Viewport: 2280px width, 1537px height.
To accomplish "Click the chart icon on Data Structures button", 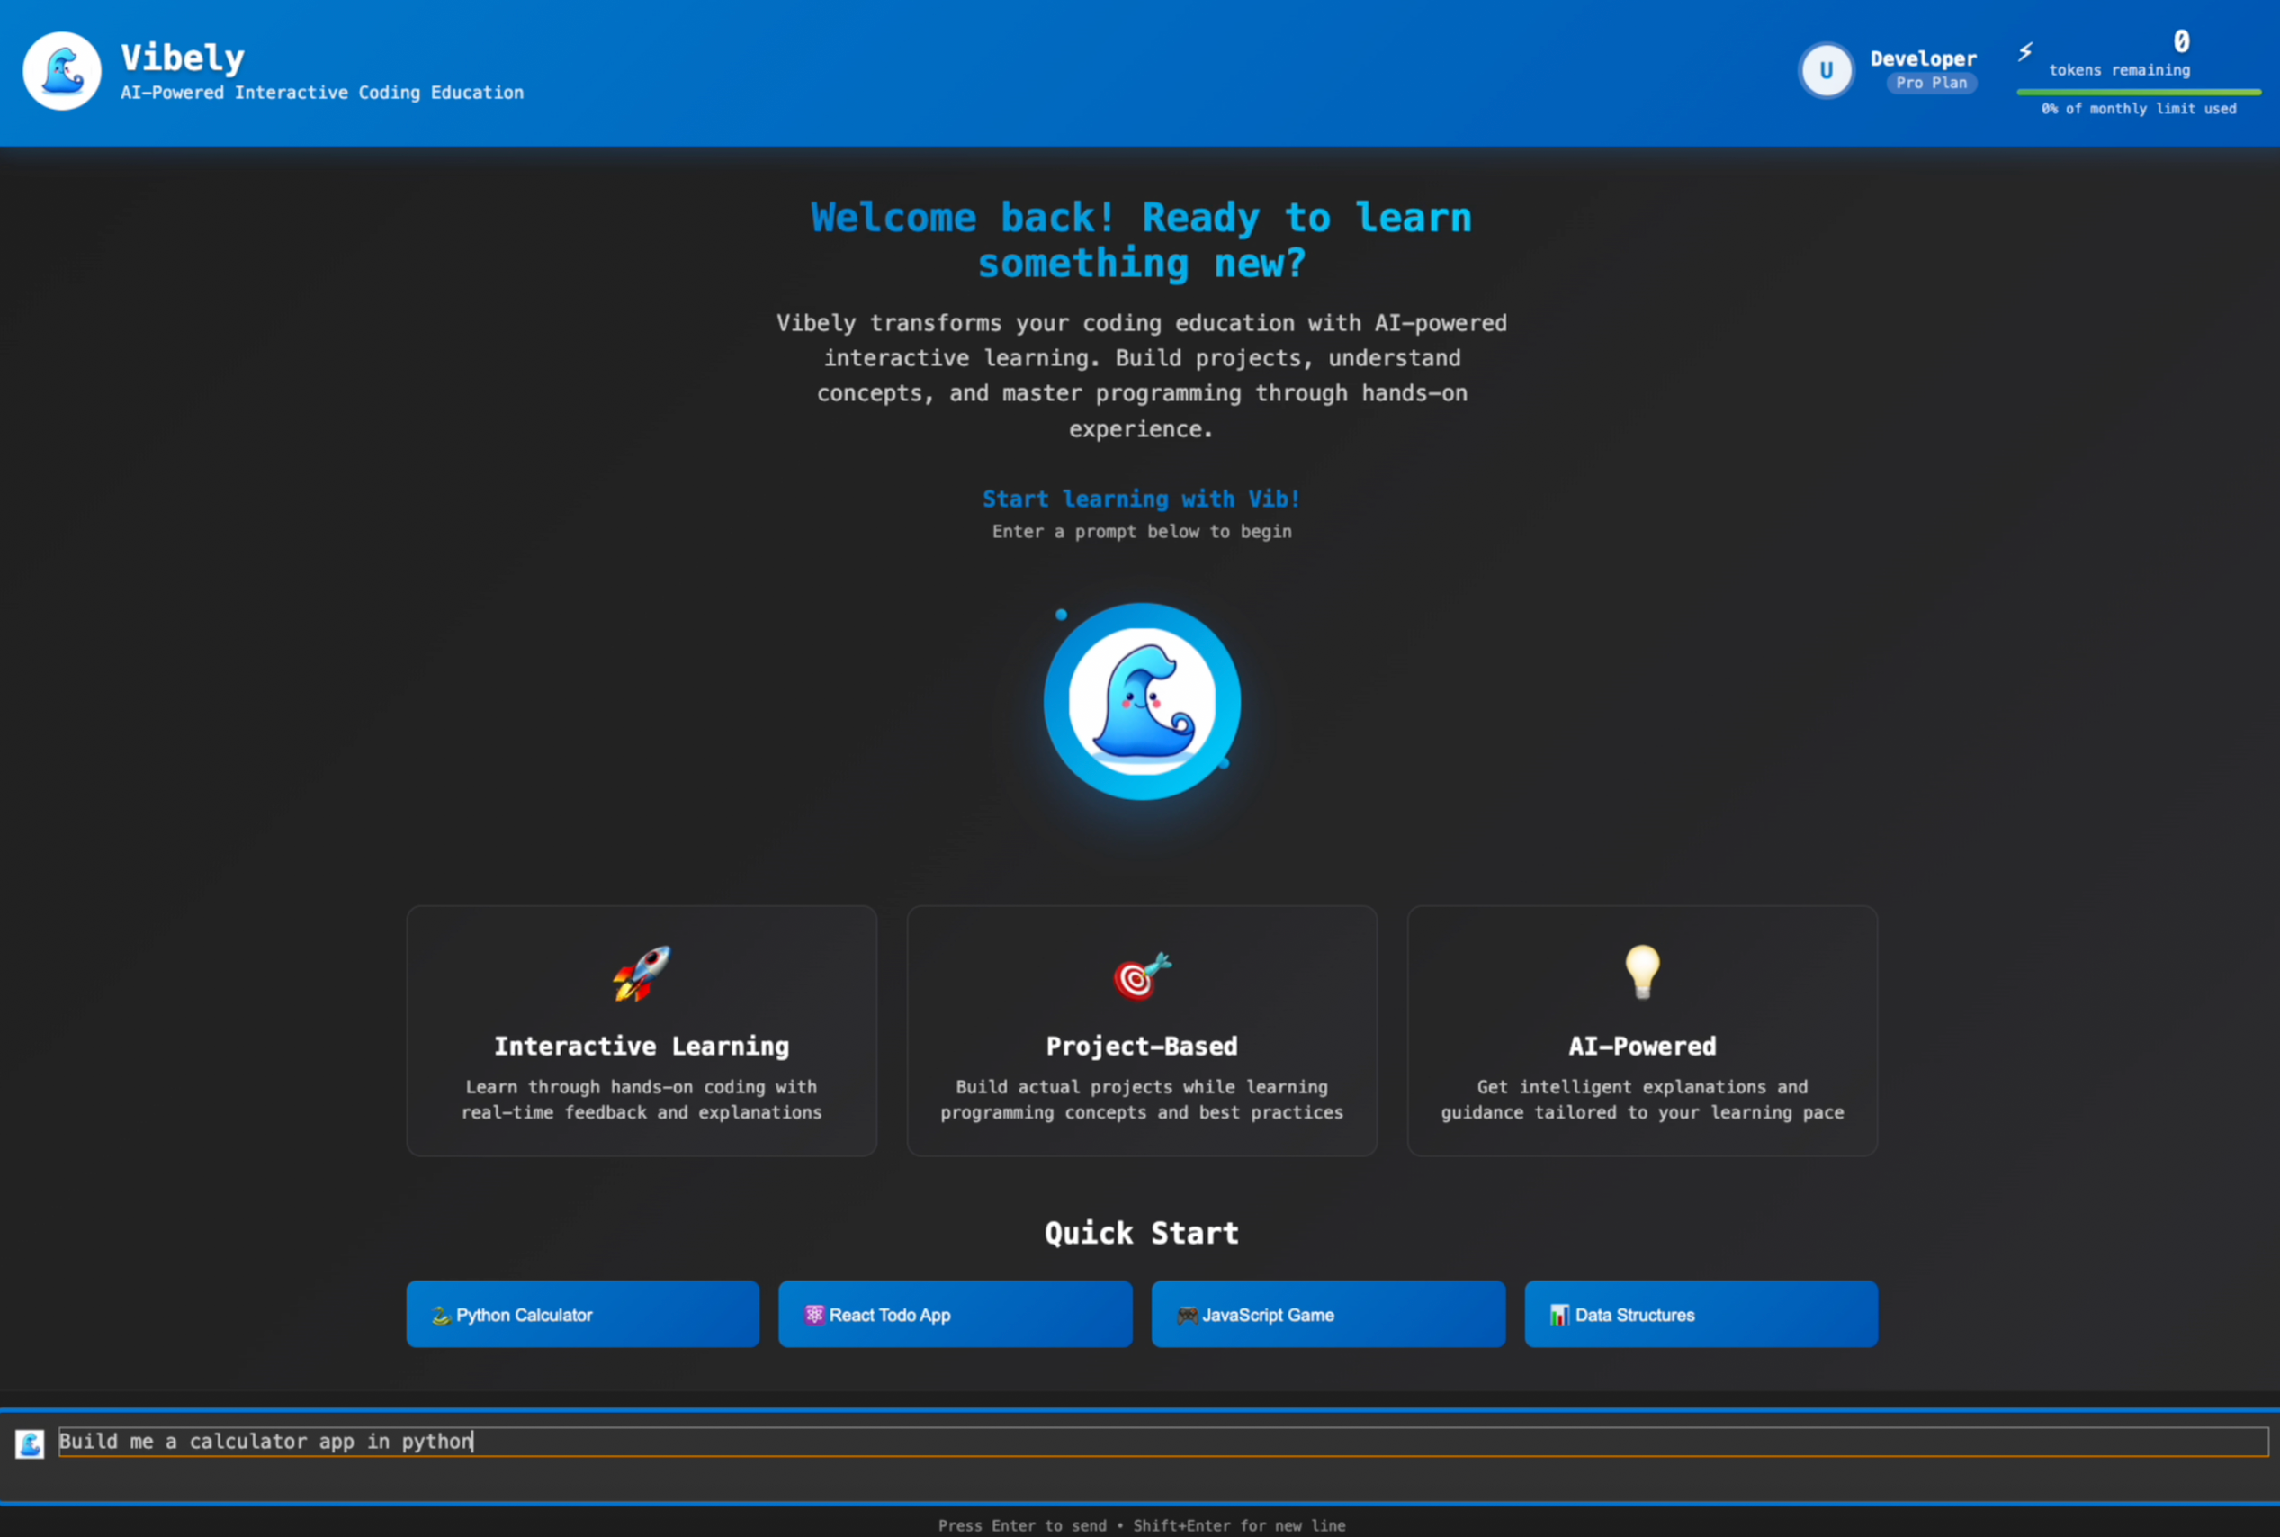I will click(1560, 1315).
